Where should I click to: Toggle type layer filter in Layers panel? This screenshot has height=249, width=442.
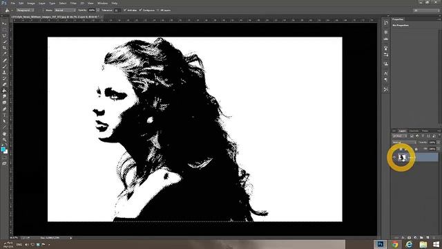coord(423,136)
